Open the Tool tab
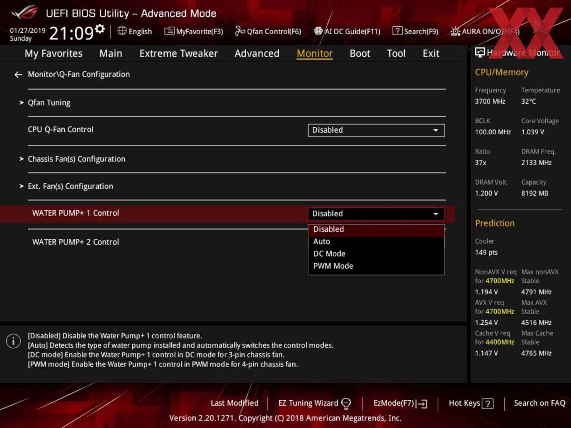Screen dimensions: 571x428 coord(396,53)
